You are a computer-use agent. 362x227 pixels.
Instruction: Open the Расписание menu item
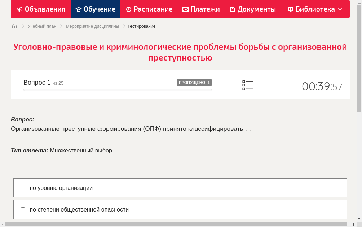pyautogui.click(x=149, y=9)
